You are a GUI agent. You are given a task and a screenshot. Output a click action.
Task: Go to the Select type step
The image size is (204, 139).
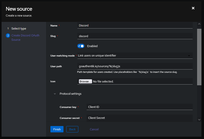19,29
